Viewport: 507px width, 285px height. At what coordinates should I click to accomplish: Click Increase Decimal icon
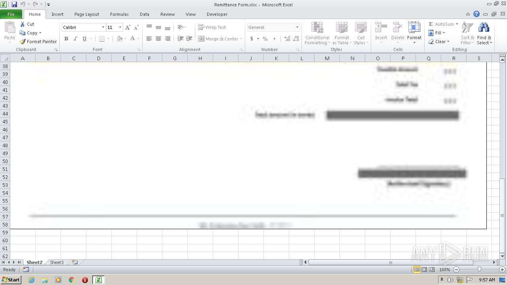(287, 39)
